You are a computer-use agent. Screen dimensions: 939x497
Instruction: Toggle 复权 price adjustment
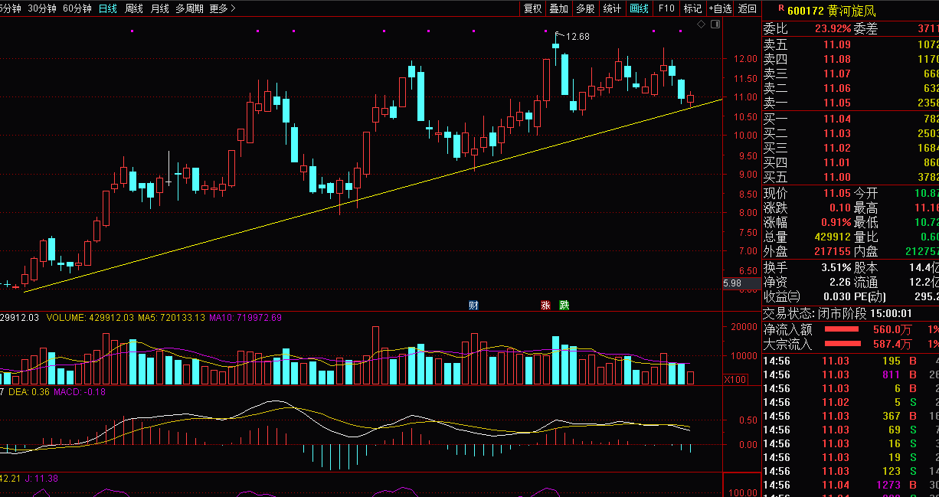point(532,8)
